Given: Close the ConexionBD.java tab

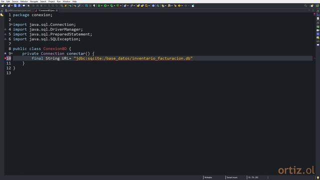Looking at the screenshot, I should [x=56, y=10].
